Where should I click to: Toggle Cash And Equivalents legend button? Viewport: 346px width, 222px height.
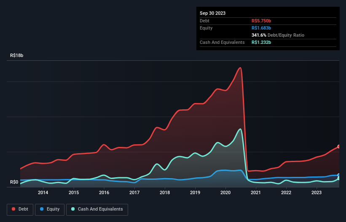tap(97, 209)
